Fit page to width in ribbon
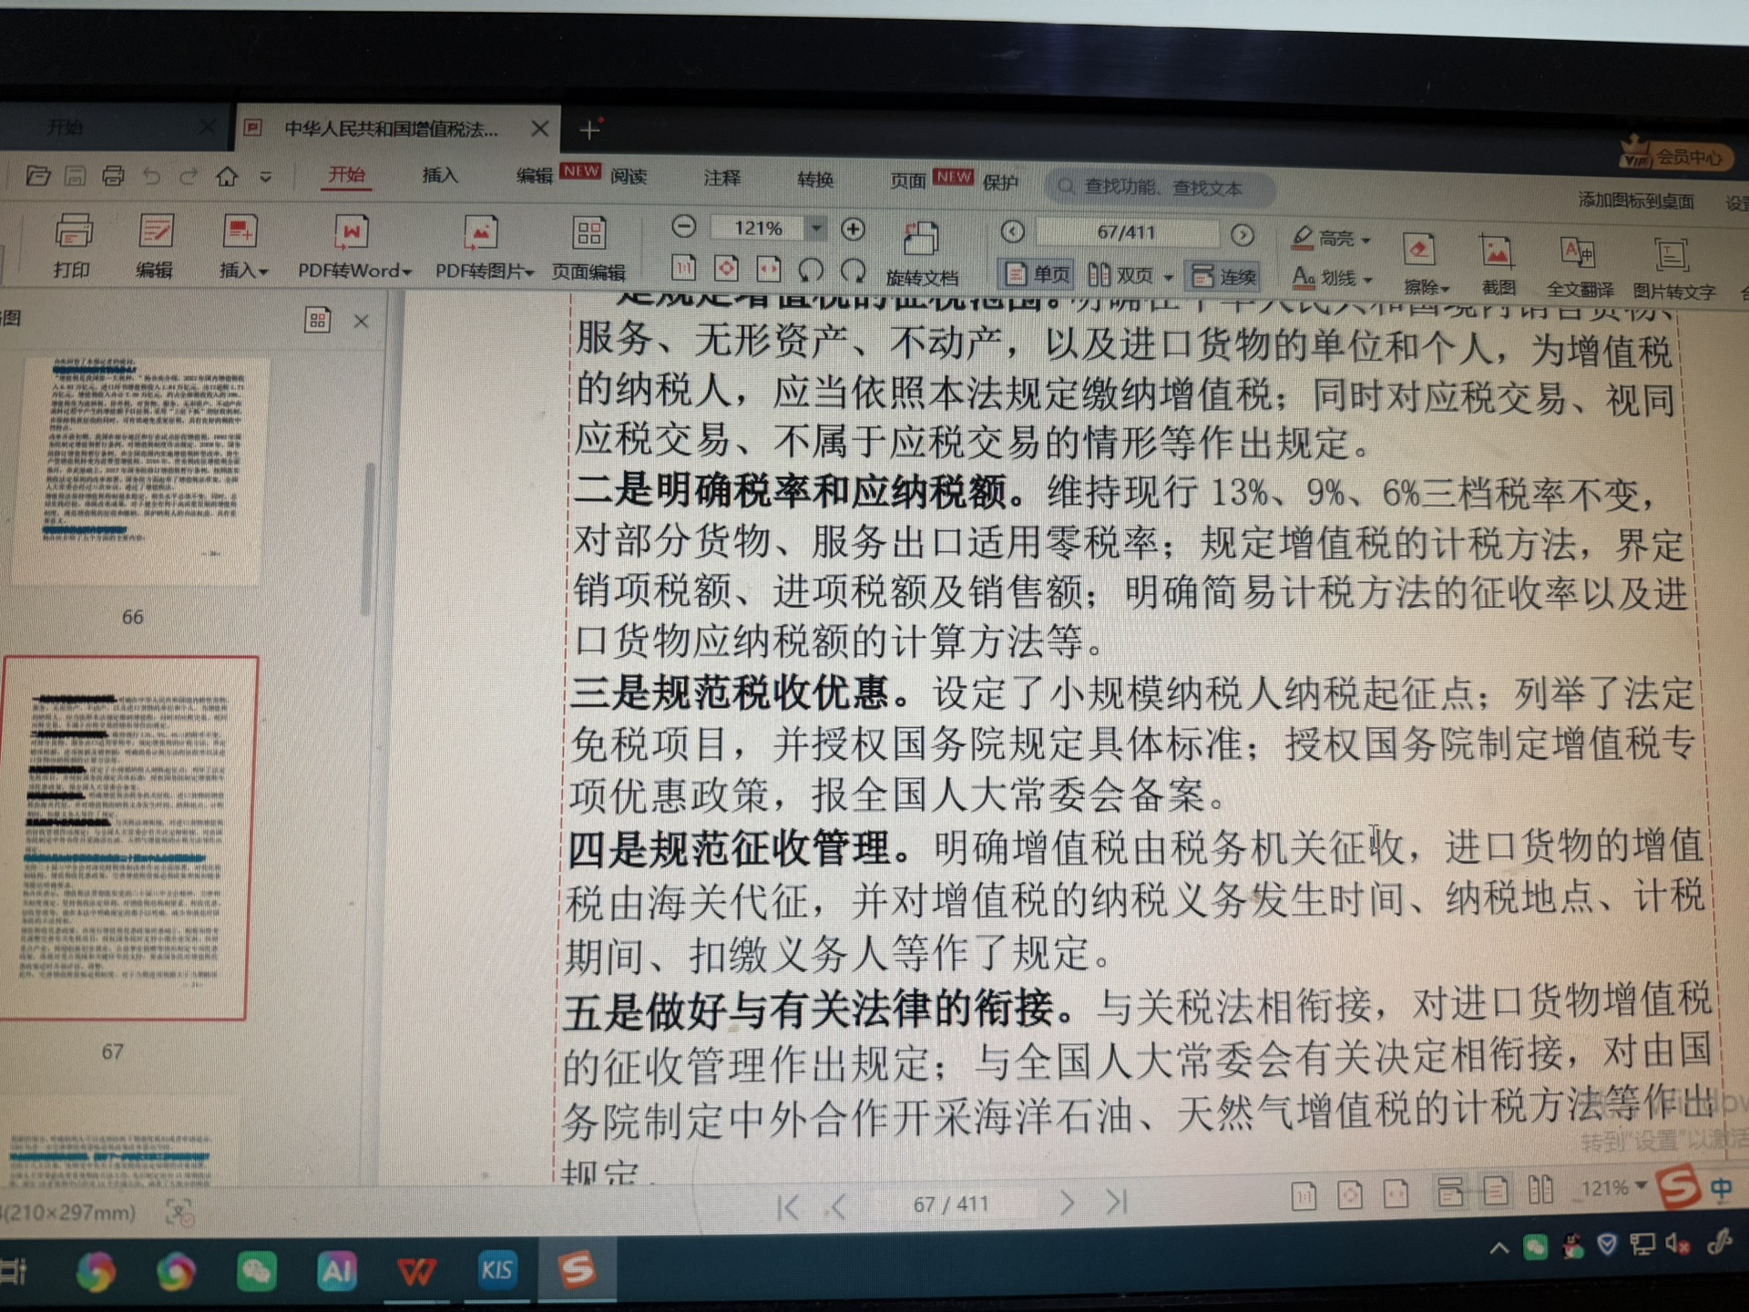The width and height of the screenshot is (1749, 1312). [769, 269]
